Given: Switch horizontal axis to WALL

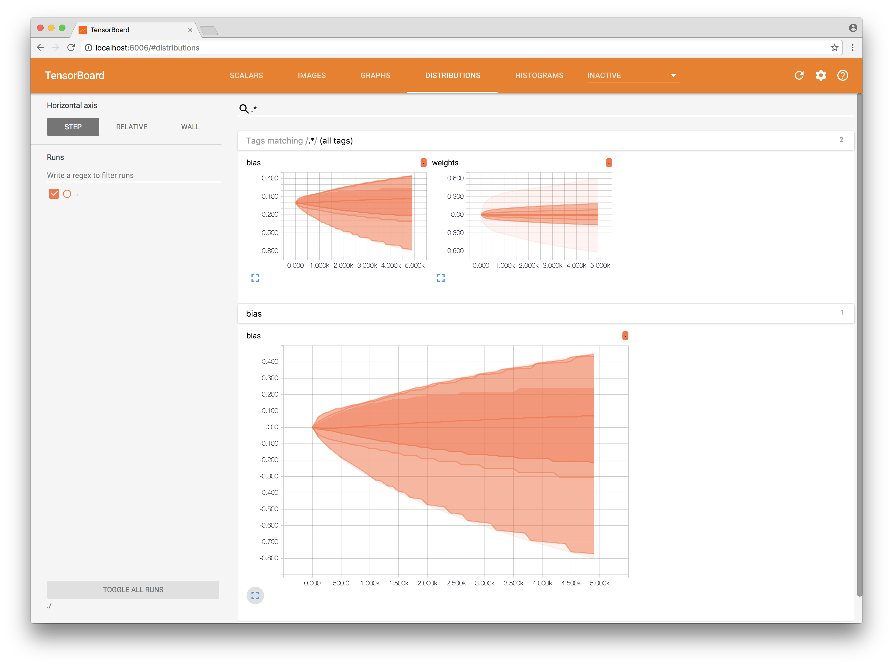Looking at the screenshot, I should [x=190, y=127].
